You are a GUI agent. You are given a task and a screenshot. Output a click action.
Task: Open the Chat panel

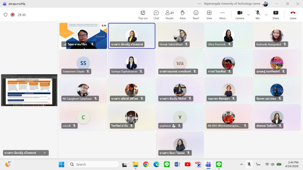[156, 15]
